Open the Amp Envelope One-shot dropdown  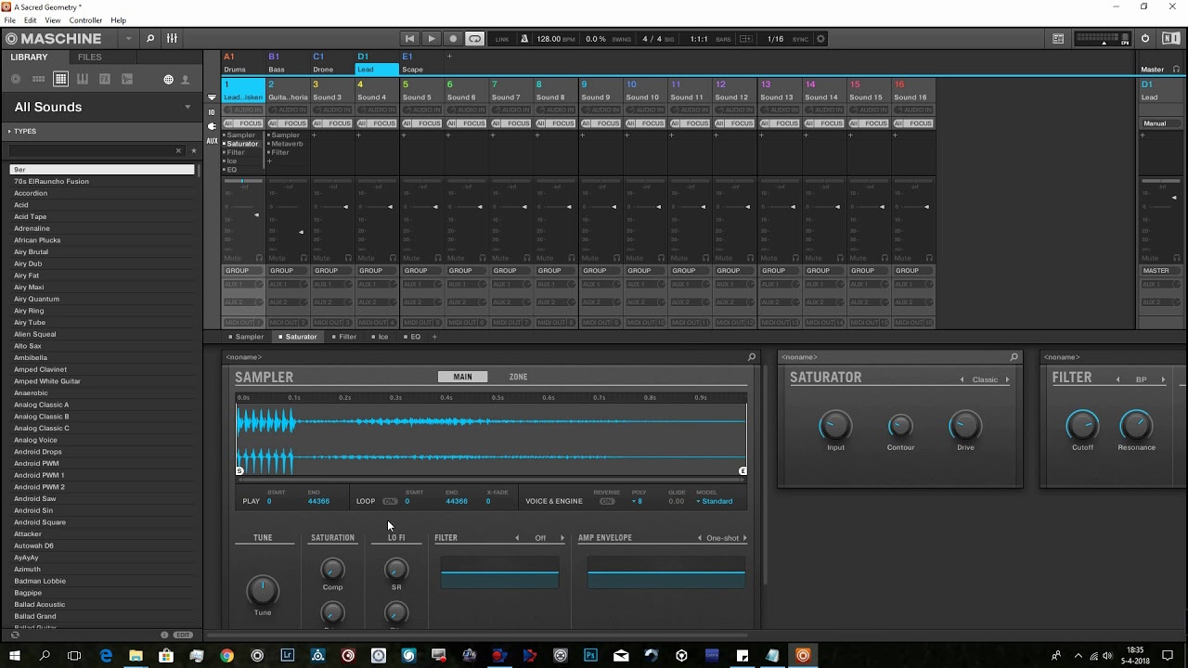tap(722, 538)
